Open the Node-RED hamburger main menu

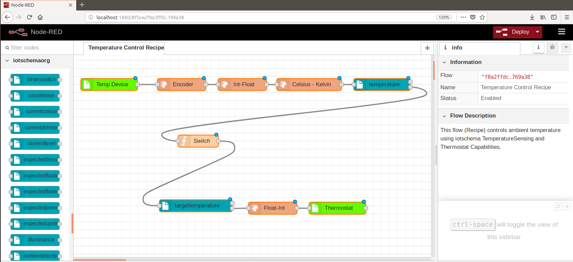click(x=562, y=32)
